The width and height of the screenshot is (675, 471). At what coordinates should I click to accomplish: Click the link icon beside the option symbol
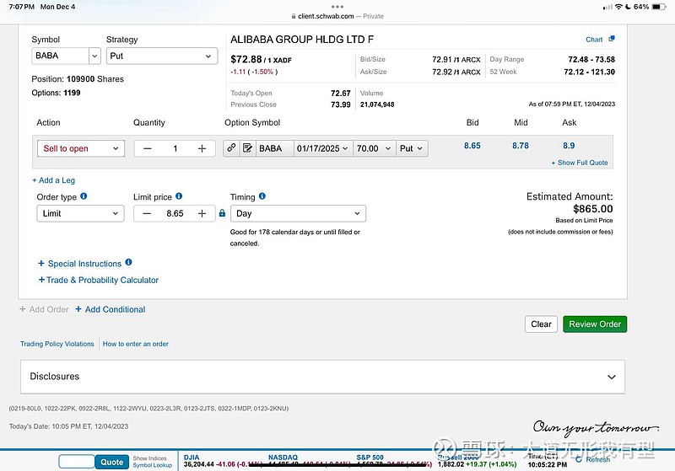point(231,148)
